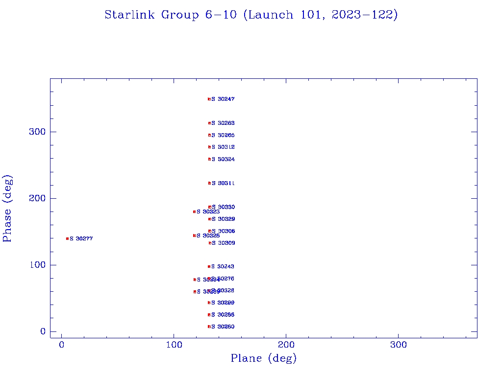Select the S 30311 satellite marker
This screenshot has height=376, width=502.
(x=209, y=183)
